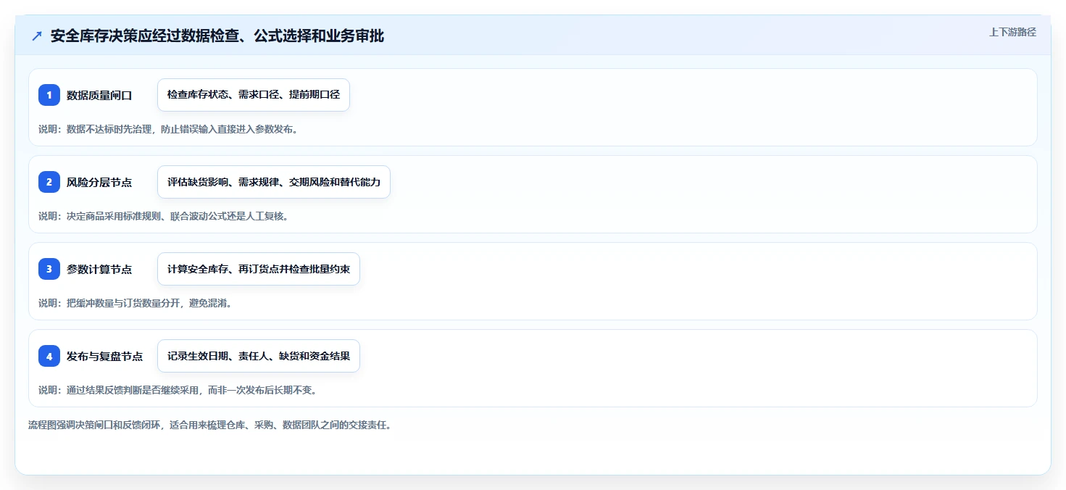Click the title 安全库存决策应经过数据检查

pyautogui.click(x=217, y=36)
